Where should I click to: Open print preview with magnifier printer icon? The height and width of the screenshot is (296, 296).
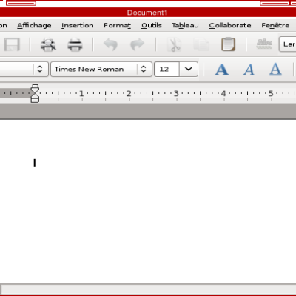pos(48,44)
